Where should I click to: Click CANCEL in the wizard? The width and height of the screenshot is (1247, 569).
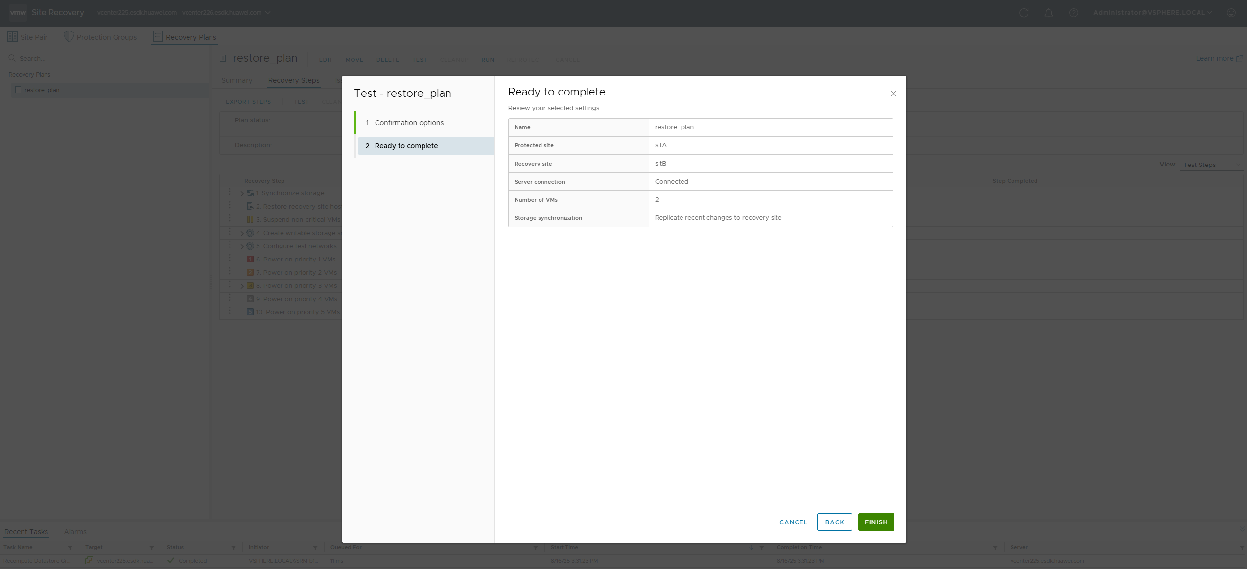click(793, 522)
